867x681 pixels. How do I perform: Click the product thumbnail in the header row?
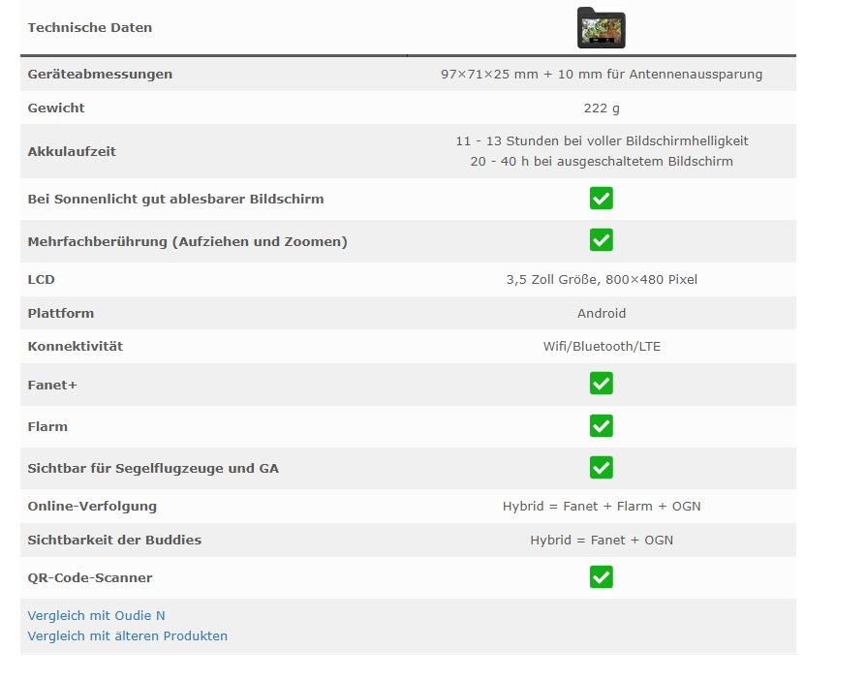[601, 28]
